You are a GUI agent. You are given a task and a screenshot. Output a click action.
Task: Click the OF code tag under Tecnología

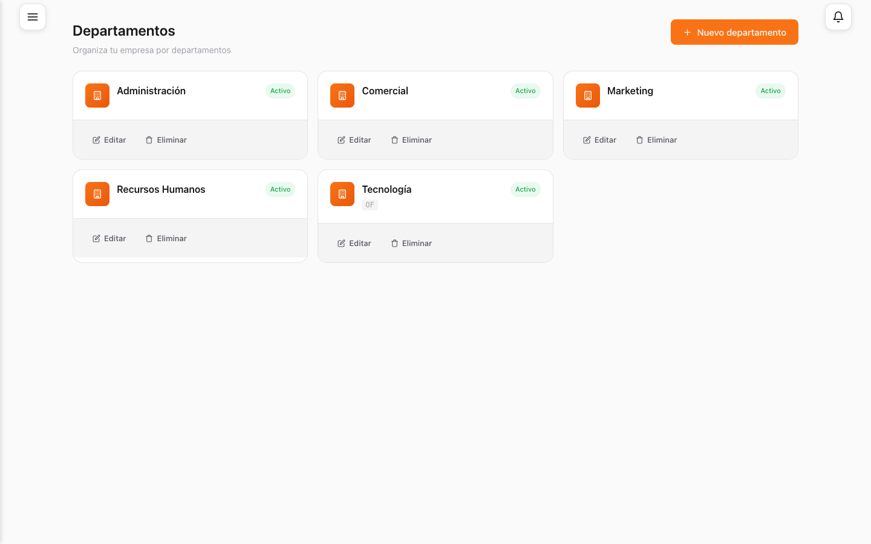tap(370, 205)
